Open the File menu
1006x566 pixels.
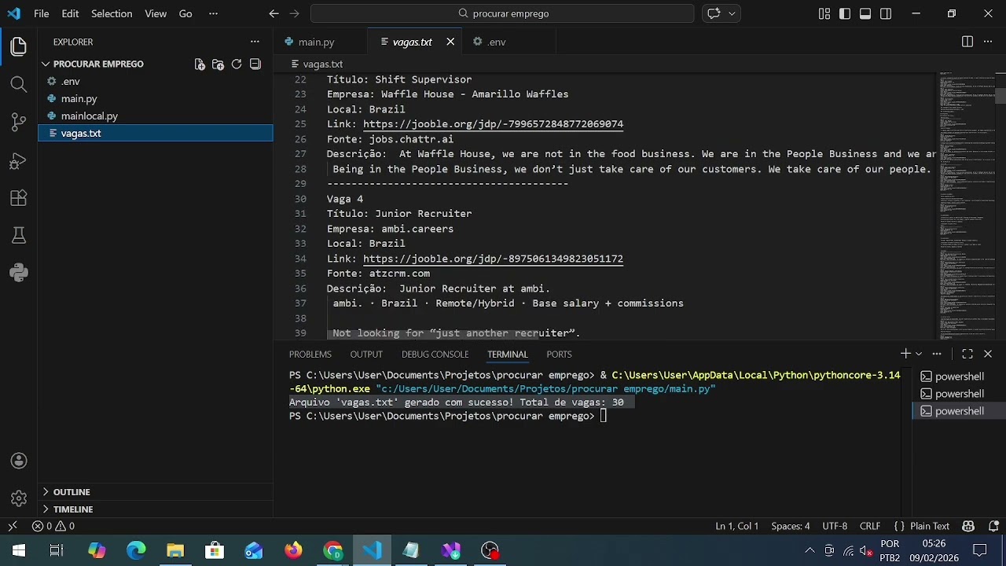tap(42, 13)
